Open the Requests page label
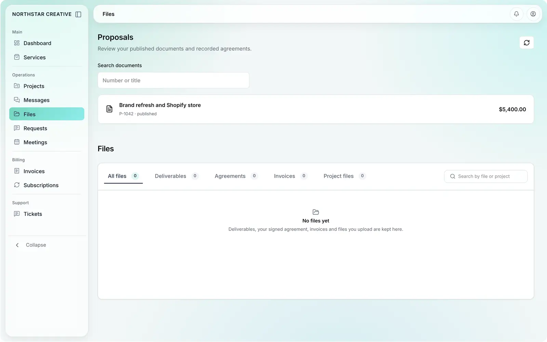Screen dimensions: 547x342 click(35, 128)
